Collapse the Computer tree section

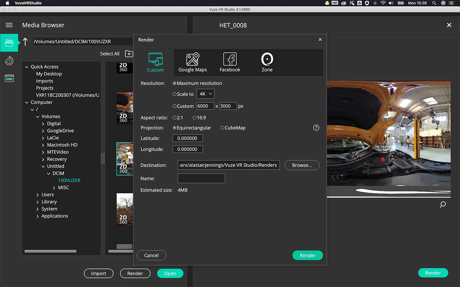point(27,102)
